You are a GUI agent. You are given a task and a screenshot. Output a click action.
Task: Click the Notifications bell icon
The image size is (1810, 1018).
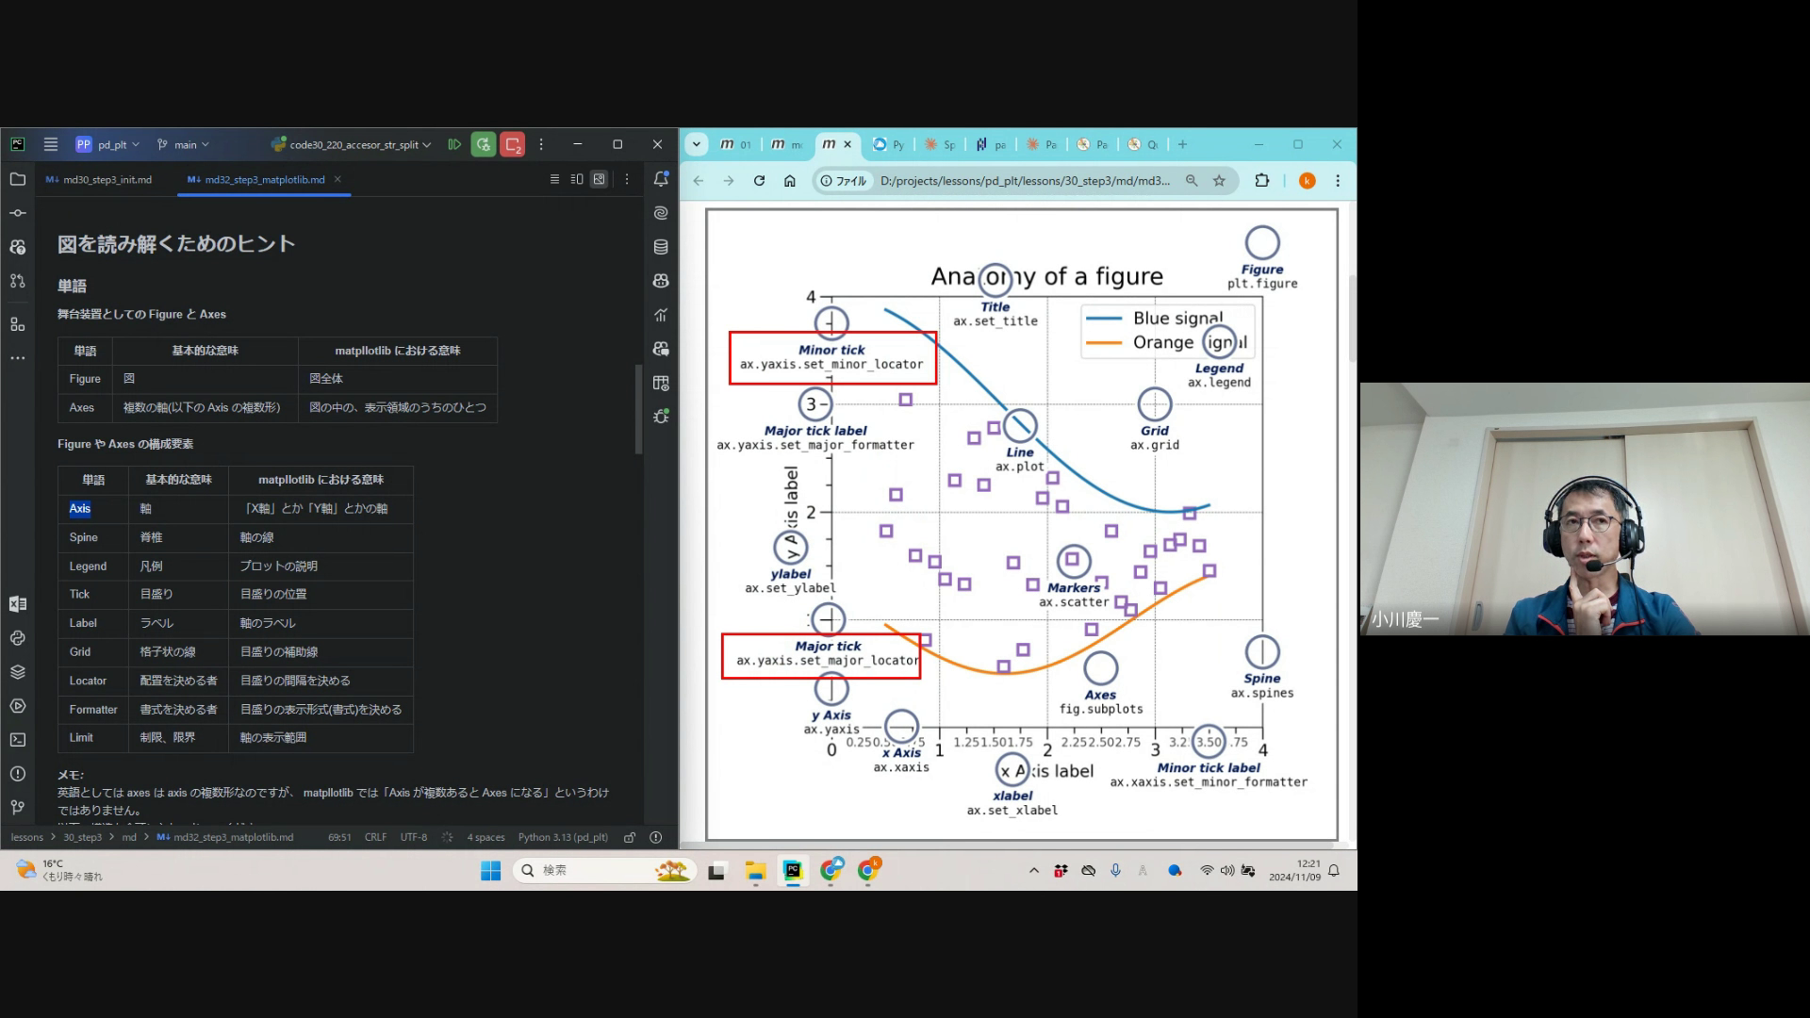(x=661, y=179)
